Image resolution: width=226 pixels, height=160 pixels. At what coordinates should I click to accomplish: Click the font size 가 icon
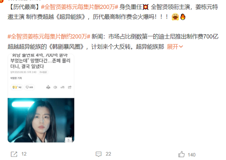point(62,87)
